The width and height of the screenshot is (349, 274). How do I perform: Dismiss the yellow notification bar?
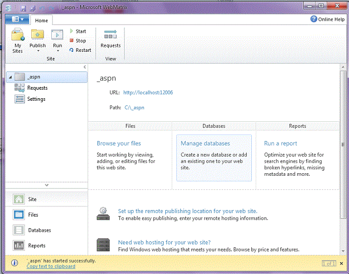[341, 263]
